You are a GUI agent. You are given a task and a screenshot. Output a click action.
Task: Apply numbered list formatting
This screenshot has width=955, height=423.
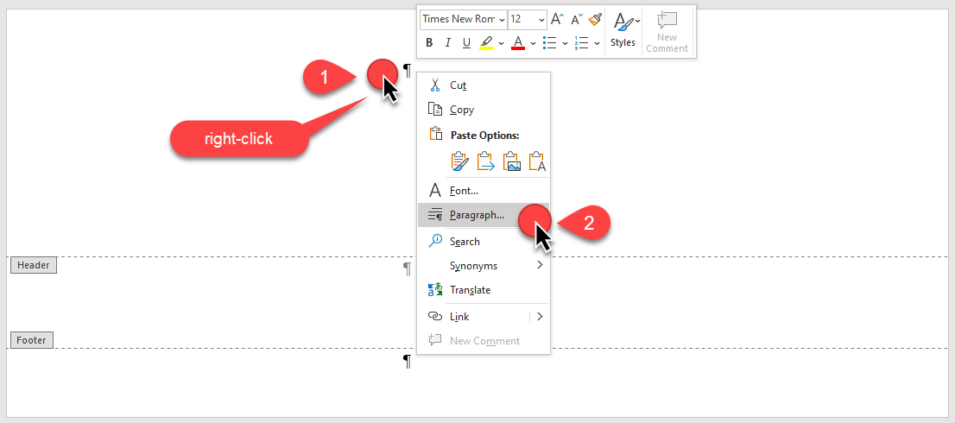point(582,42)
